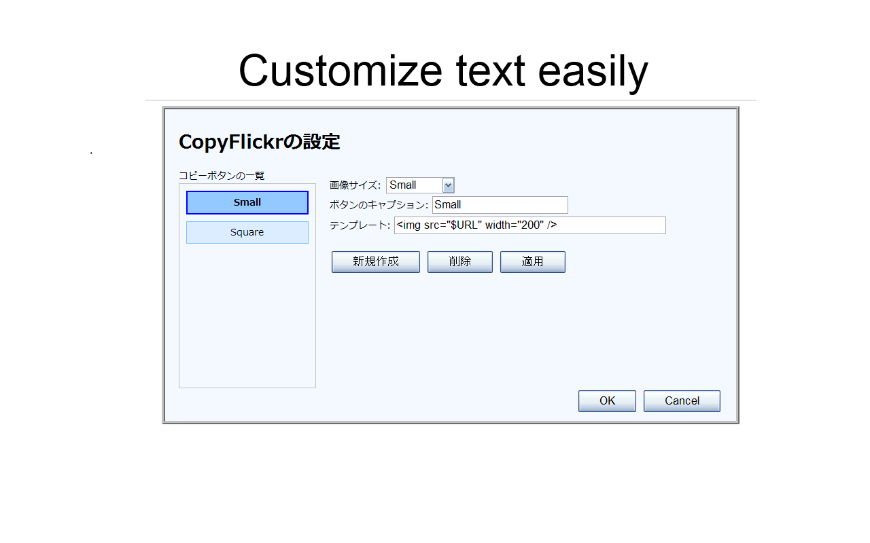The height and width of the screenshot is (543, 870).
Task: Dismiss the dialog with Cancel
Action: pos(682,400)
